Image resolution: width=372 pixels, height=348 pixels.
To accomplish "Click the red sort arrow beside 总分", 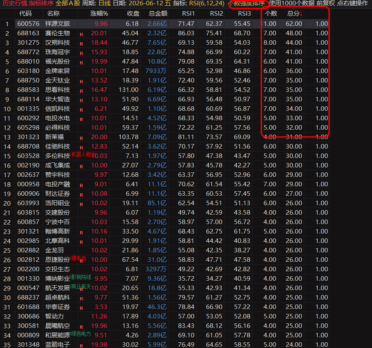I will click(301, 14).
